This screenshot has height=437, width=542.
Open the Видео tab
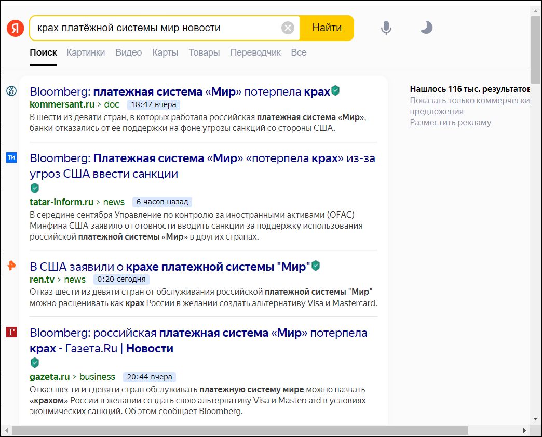pos(128,52)
